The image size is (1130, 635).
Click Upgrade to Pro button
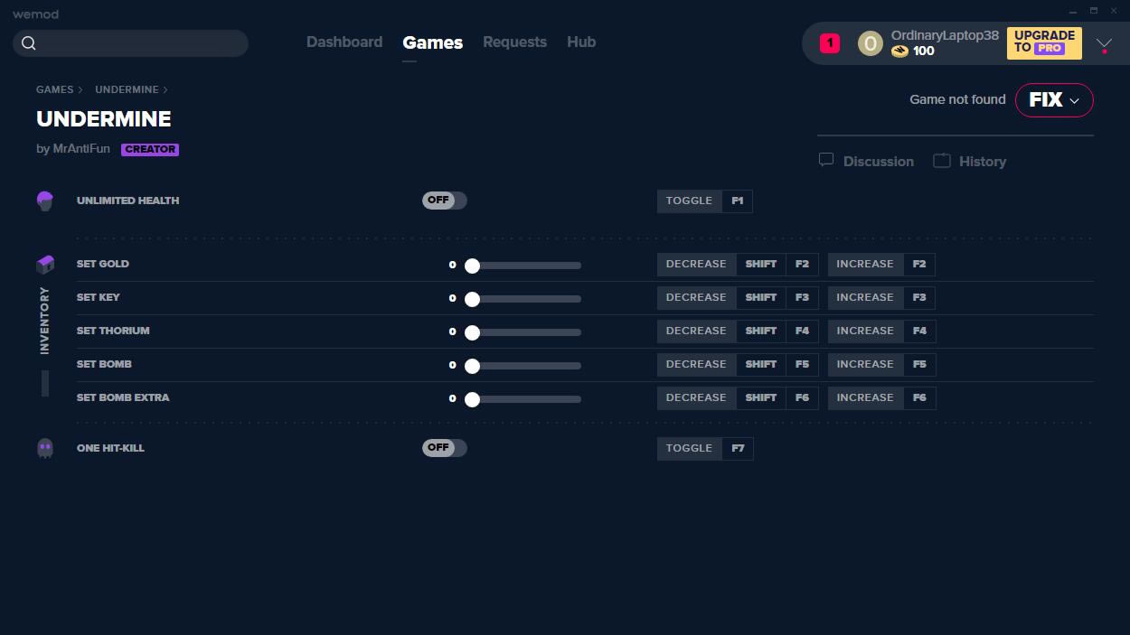coord(1044,42)
